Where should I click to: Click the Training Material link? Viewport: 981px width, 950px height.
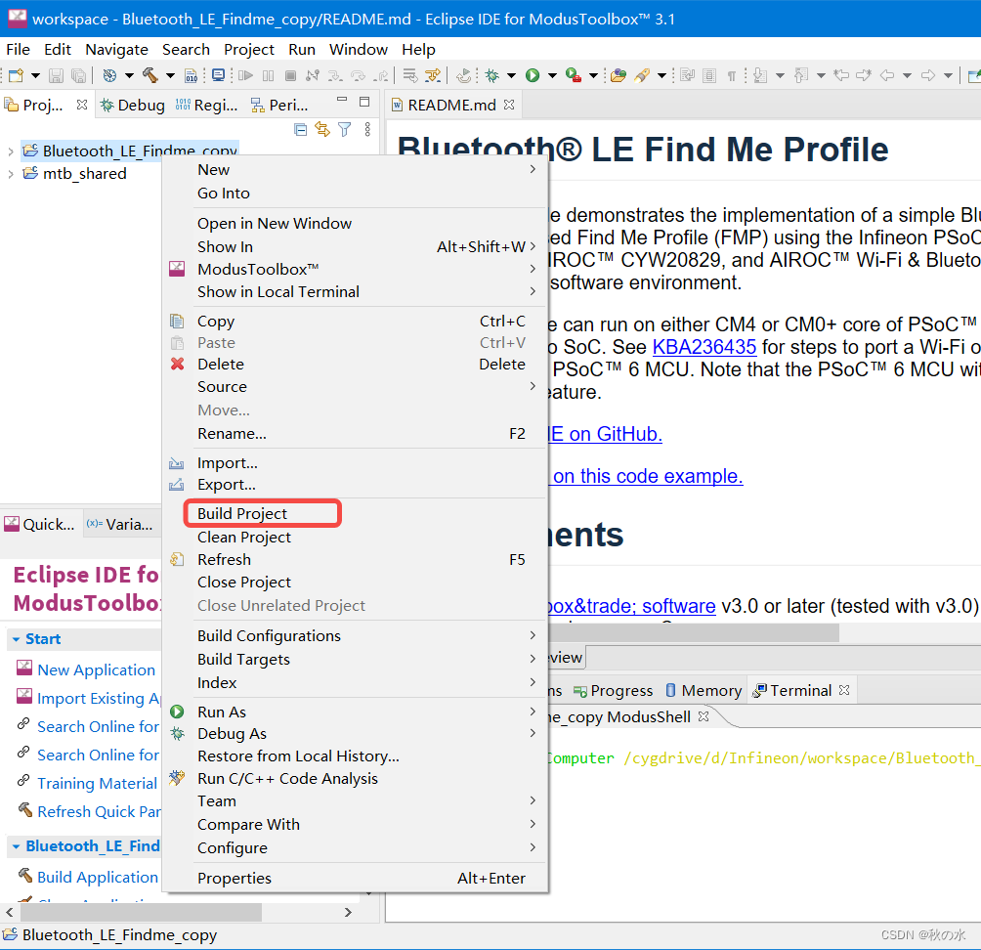(x=98, y=784)
